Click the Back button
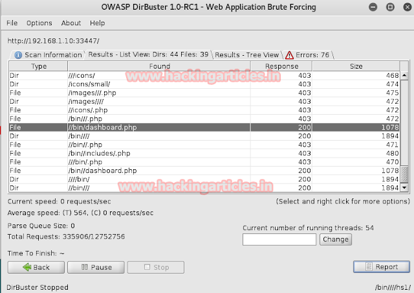 coord(36,267)
